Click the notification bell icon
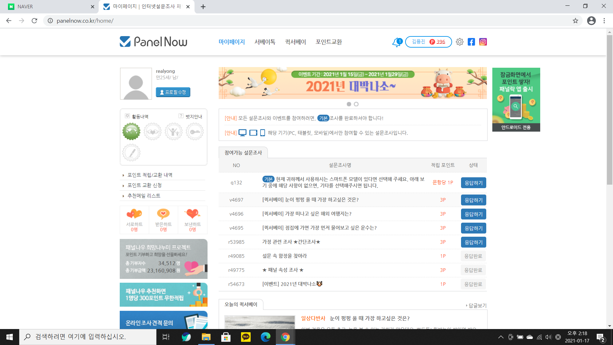This screenshot has height=345, width=613. coord(396,42)
